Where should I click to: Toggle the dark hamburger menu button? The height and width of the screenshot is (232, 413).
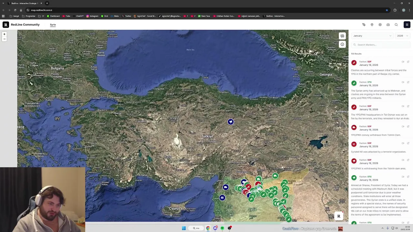(407, 24)
